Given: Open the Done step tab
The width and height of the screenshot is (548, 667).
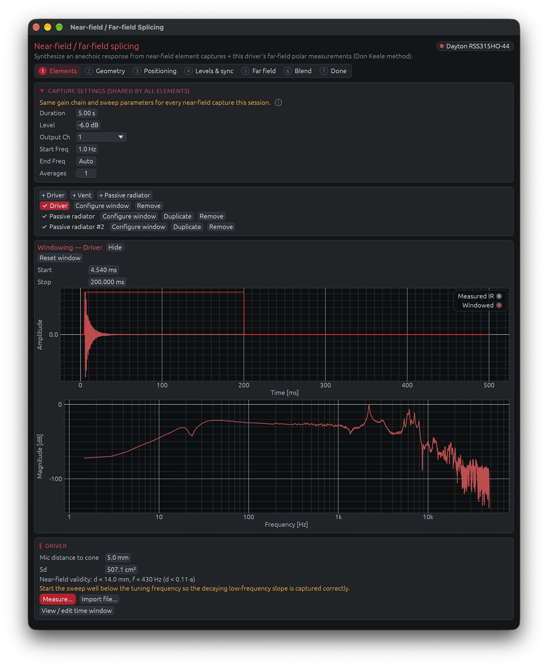Looking at the screenshot, I should (334, 71).
